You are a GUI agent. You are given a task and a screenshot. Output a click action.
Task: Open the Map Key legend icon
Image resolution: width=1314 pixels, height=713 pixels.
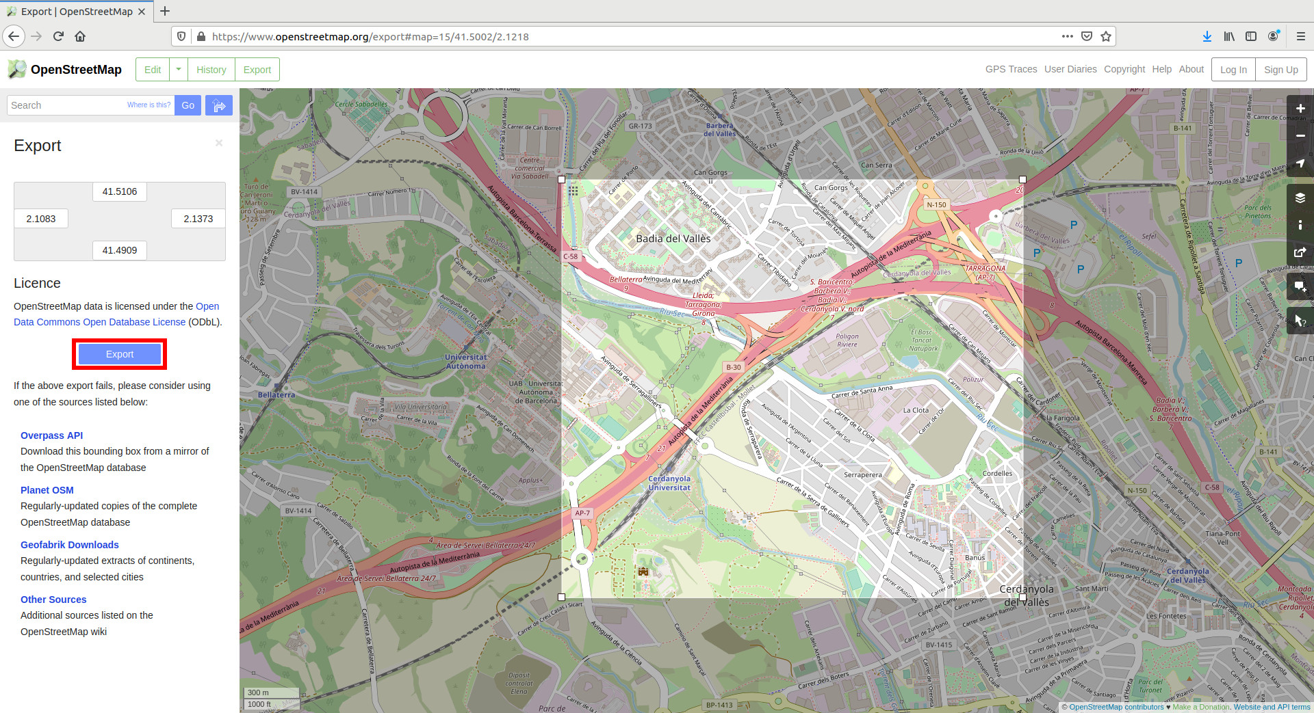point(1301,225)
